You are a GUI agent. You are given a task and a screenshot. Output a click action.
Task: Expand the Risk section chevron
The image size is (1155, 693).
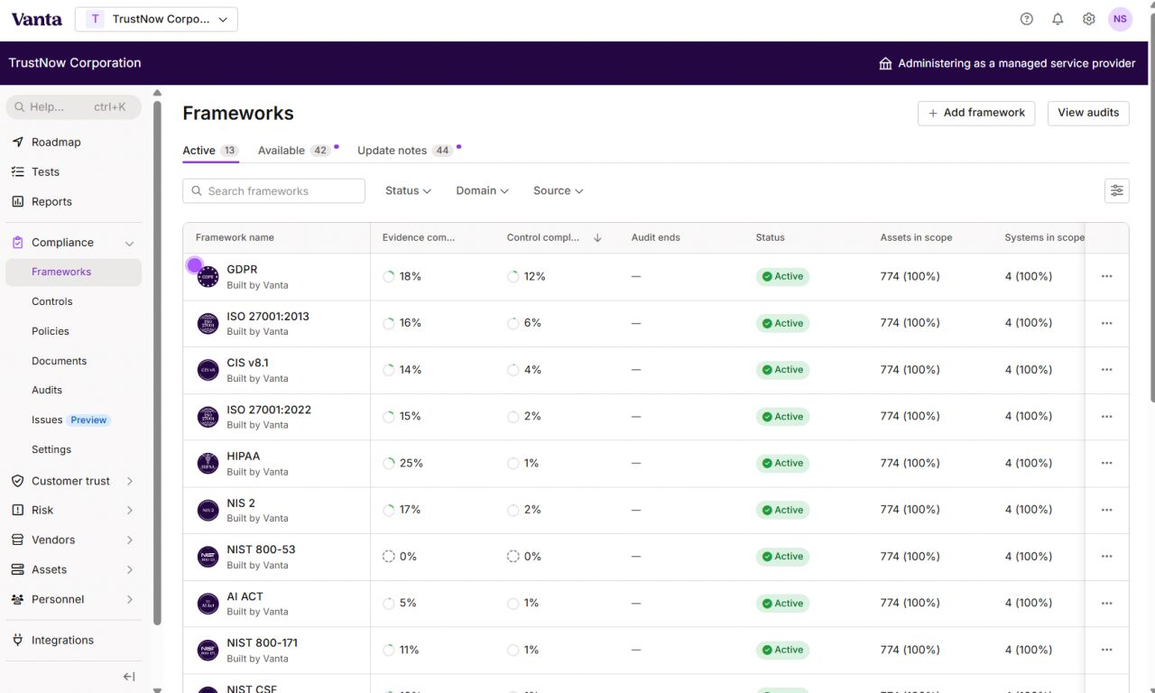click(x=129, y=510)
